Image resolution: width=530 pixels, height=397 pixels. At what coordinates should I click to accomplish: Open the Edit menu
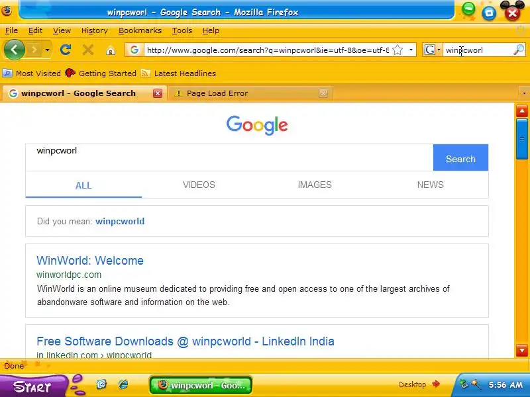pyautogui.click(x=35, y=30)
